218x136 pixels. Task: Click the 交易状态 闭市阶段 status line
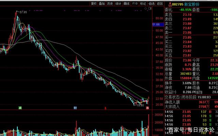188,97
